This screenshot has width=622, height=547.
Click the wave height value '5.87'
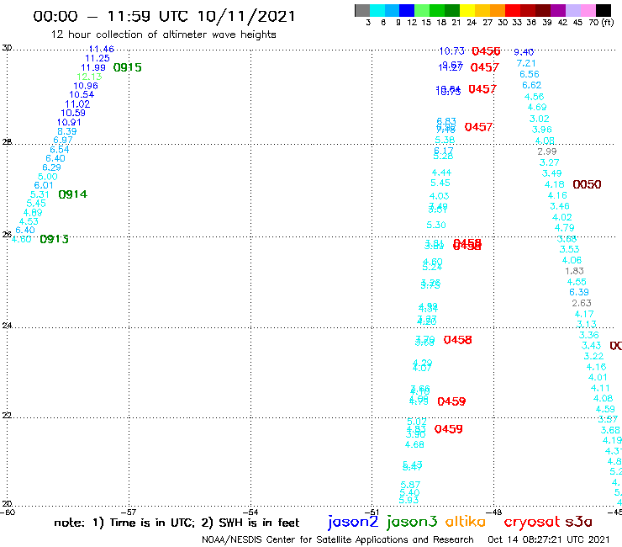tap(410, 485)
